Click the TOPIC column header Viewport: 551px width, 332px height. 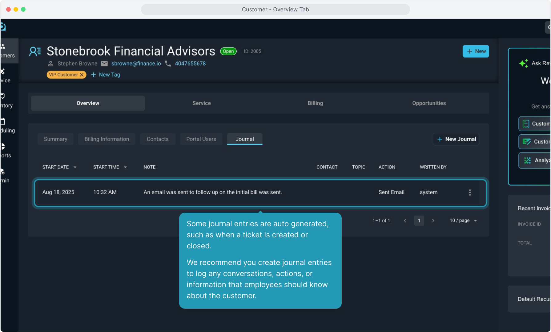click(x=359, y=167)
